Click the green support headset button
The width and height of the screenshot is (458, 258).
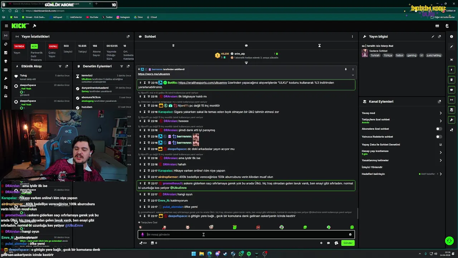click(449, 241)
